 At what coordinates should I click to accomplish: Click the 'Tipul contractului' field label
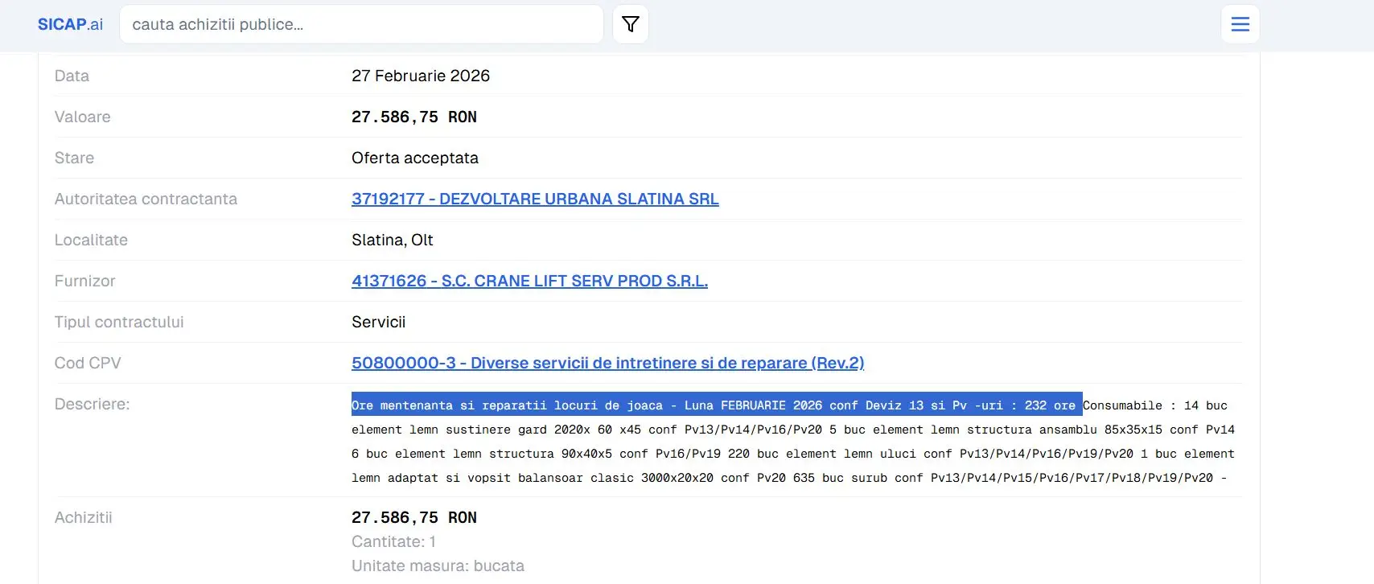(119, 322)
